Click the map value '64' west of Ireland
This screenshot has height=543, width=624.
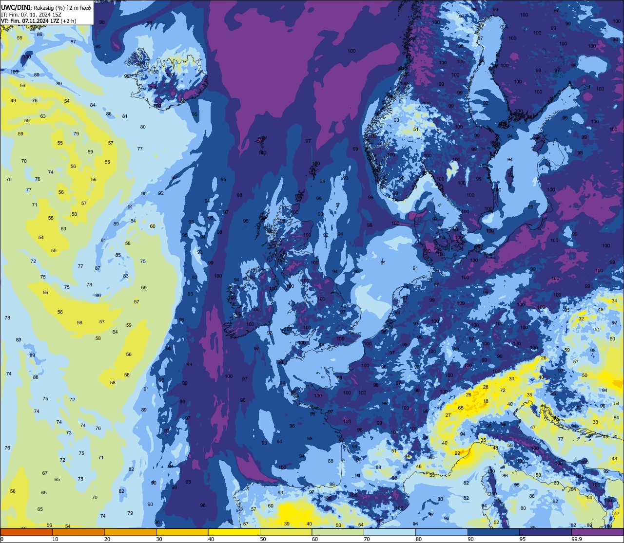point(115,332)
